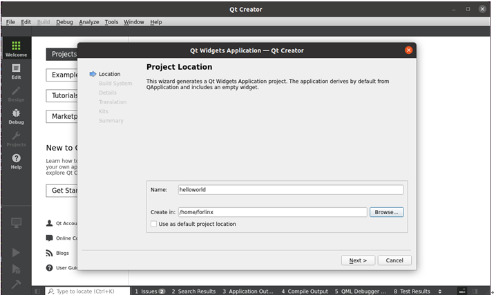The height and width of the screenshot is (297, 494).
Task: Click the Projects wrench icon
Action: 16,139
